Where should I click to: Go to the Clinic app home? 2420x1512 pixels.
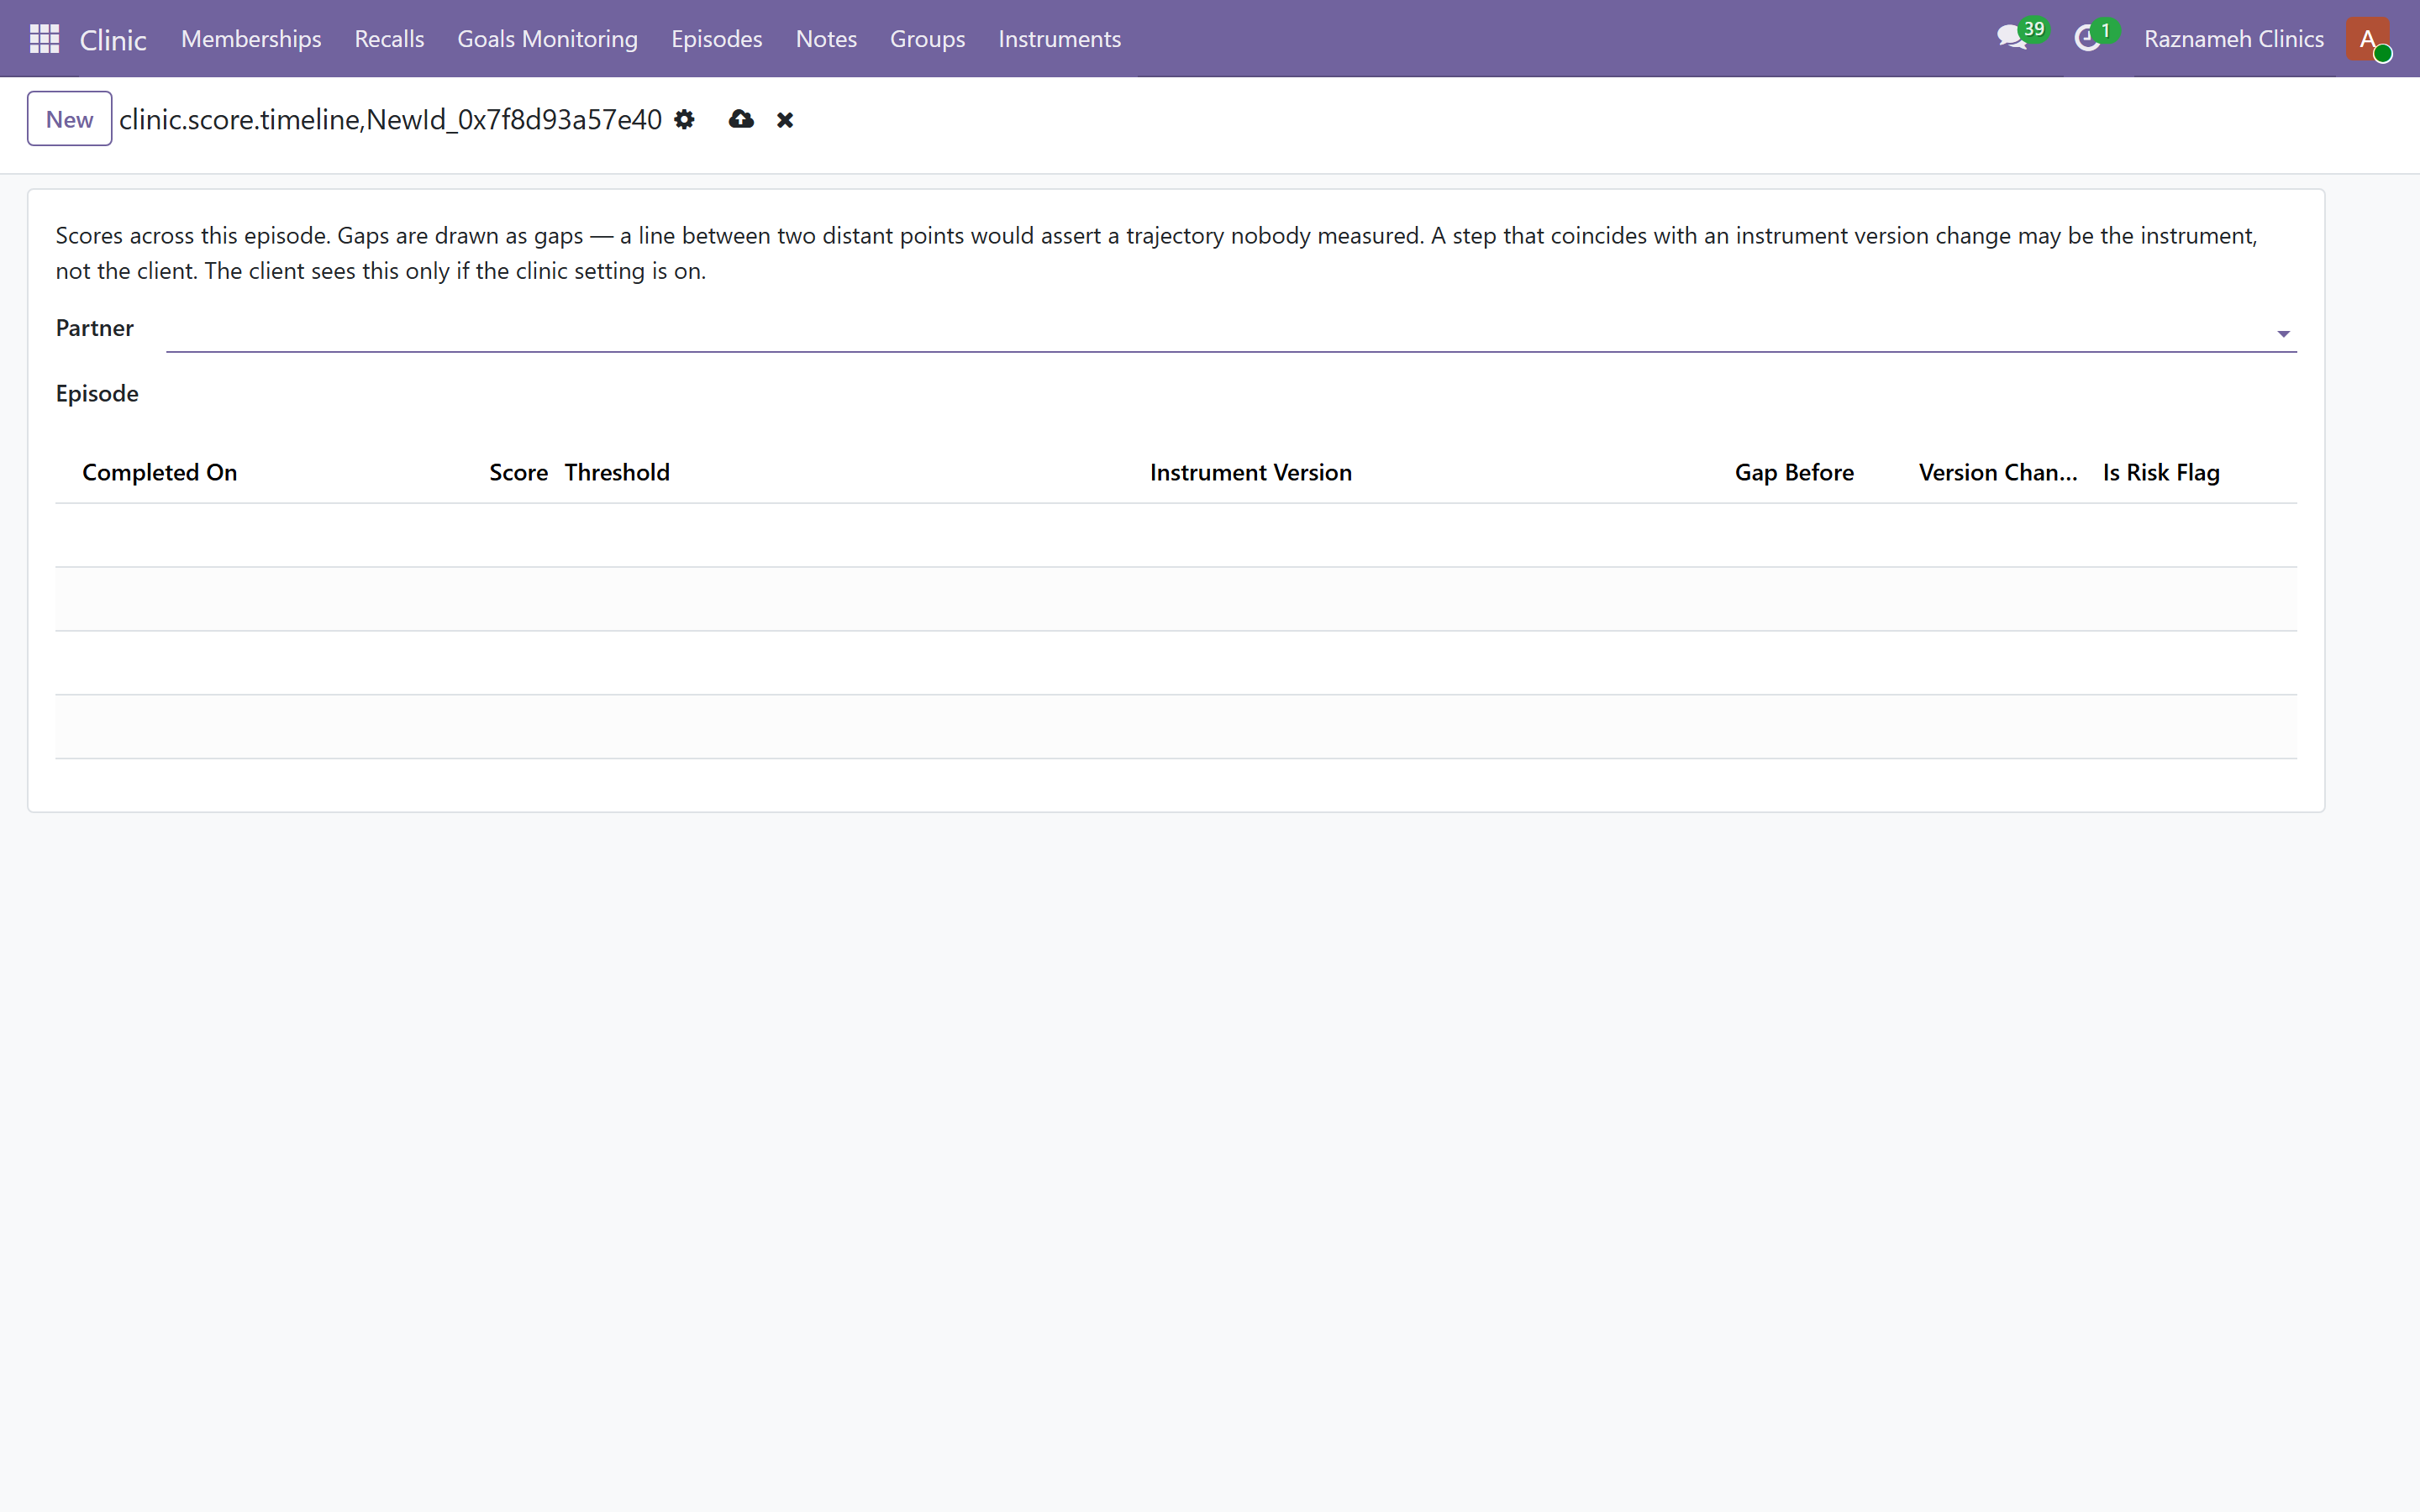coord(113,40)
